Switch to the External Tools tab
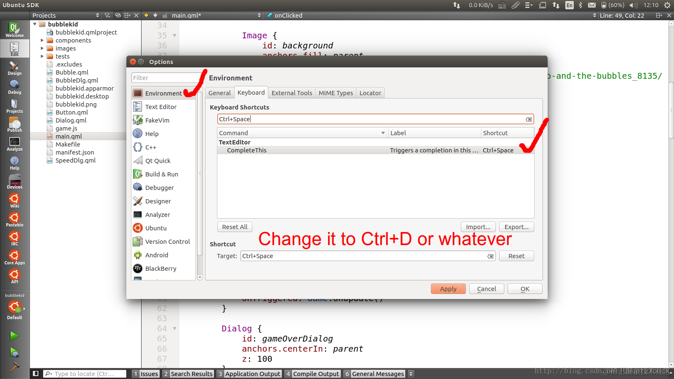The width and height of the screenshot is (674, 379). [x=292, y=93]
